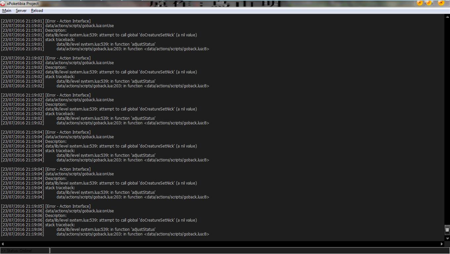Minimize the window with the first dragon ball button
This screenshot has height=254, width=450.
[x=420, y=3]
